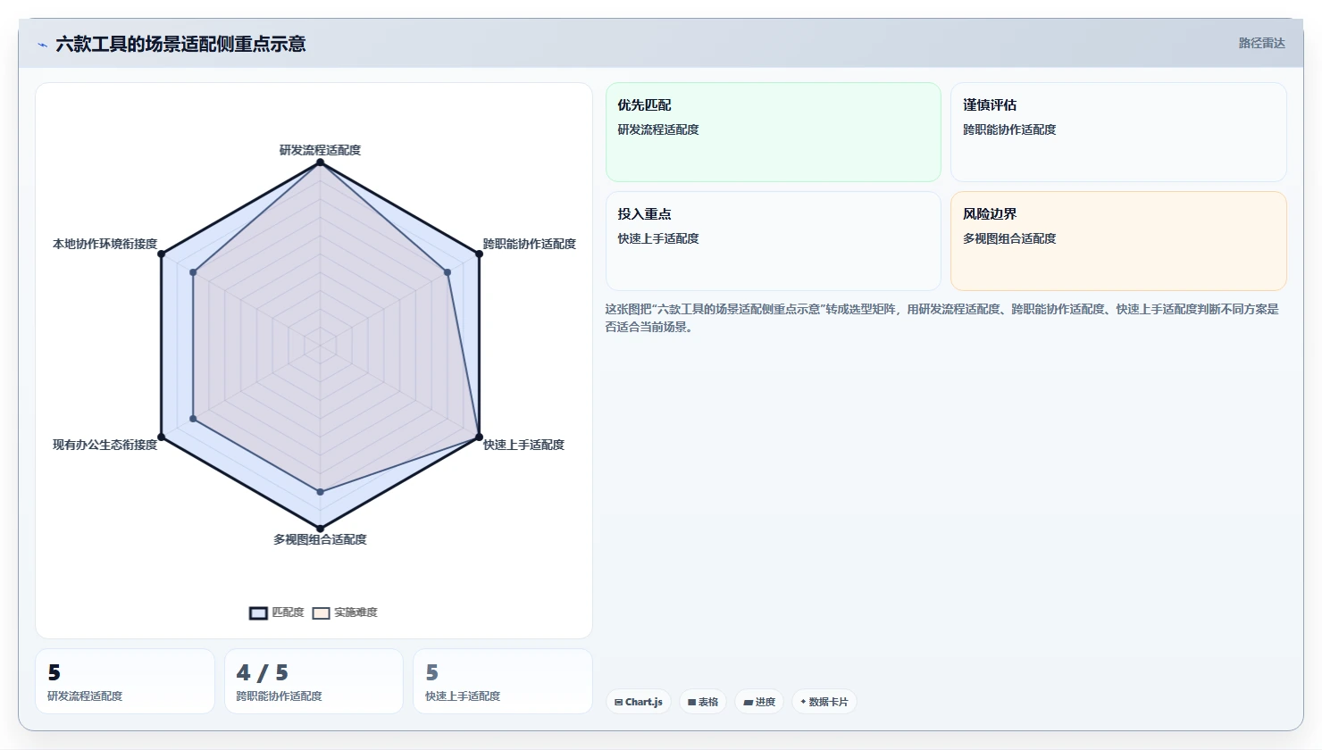Image resolution: width=1322 pixels, height=750 pixels.
Task: Click the title 六款工具的场景适配侧重点示意
Action: coord(180,44)
